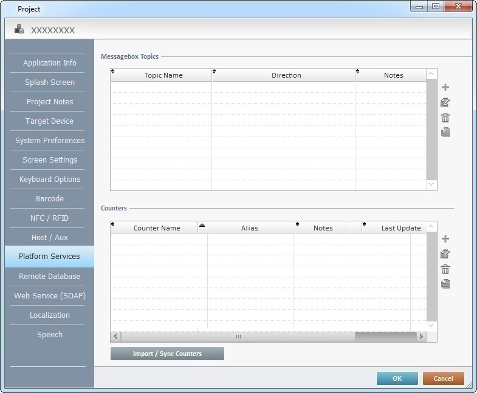The height and width of the screenshot is (393, 477).
Task: Cancel the Project dialog
Action: (443, 378)
